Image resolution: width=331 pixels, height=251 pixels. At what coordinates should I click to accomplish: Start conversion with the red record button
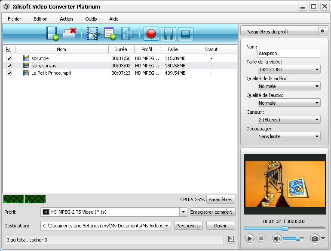click(151, 34)
